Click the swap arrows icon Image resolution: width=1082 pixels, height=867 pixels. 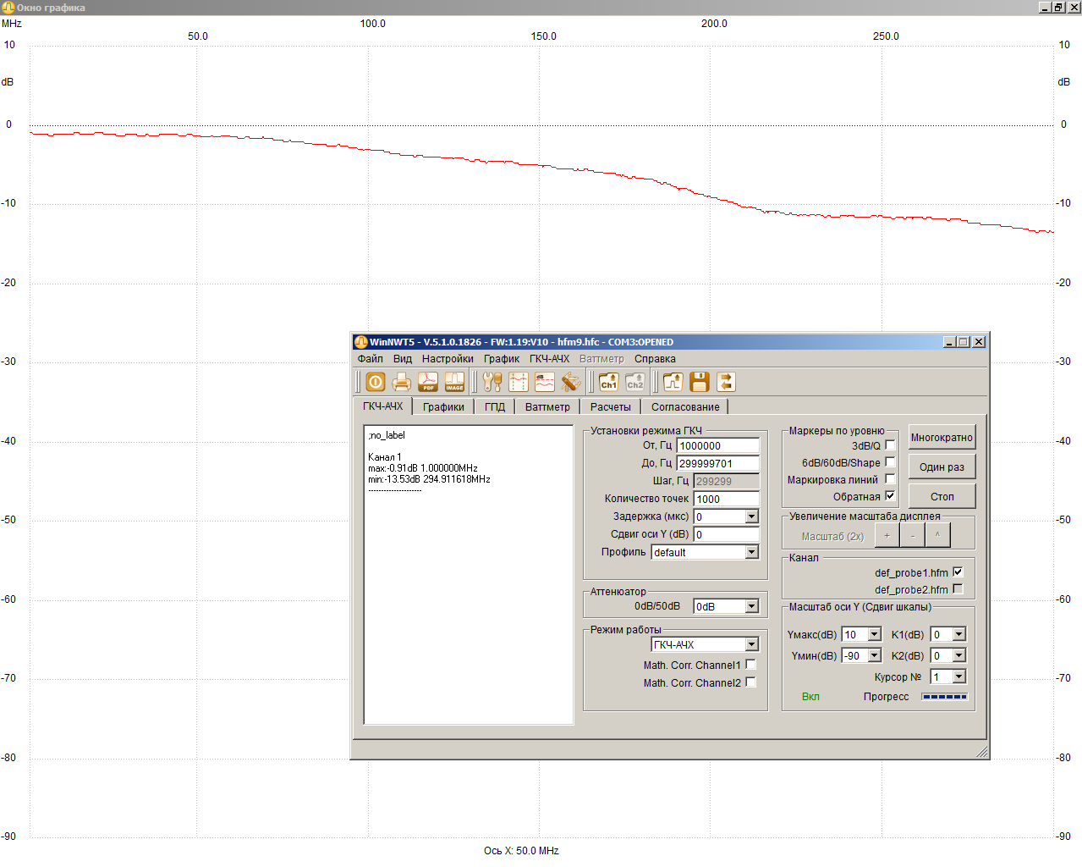pos(726,383)
